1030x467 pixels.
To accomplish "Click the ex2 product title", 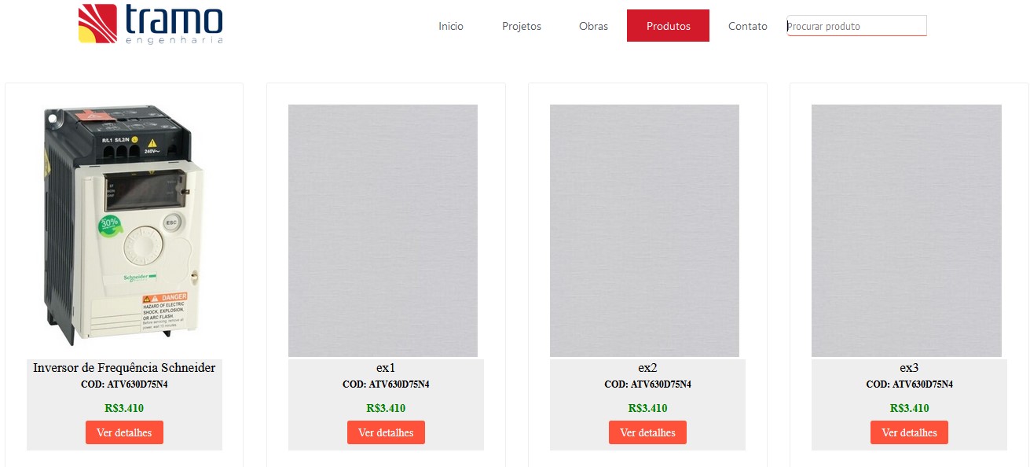I will pos(647,368).
